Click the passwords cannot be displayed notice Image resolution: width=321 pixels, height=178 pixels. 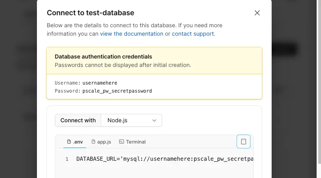[x=123, y=65]
